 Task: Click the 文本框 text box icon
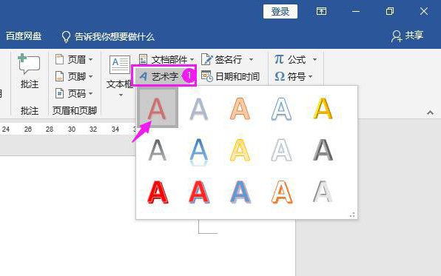click(120, 65)
